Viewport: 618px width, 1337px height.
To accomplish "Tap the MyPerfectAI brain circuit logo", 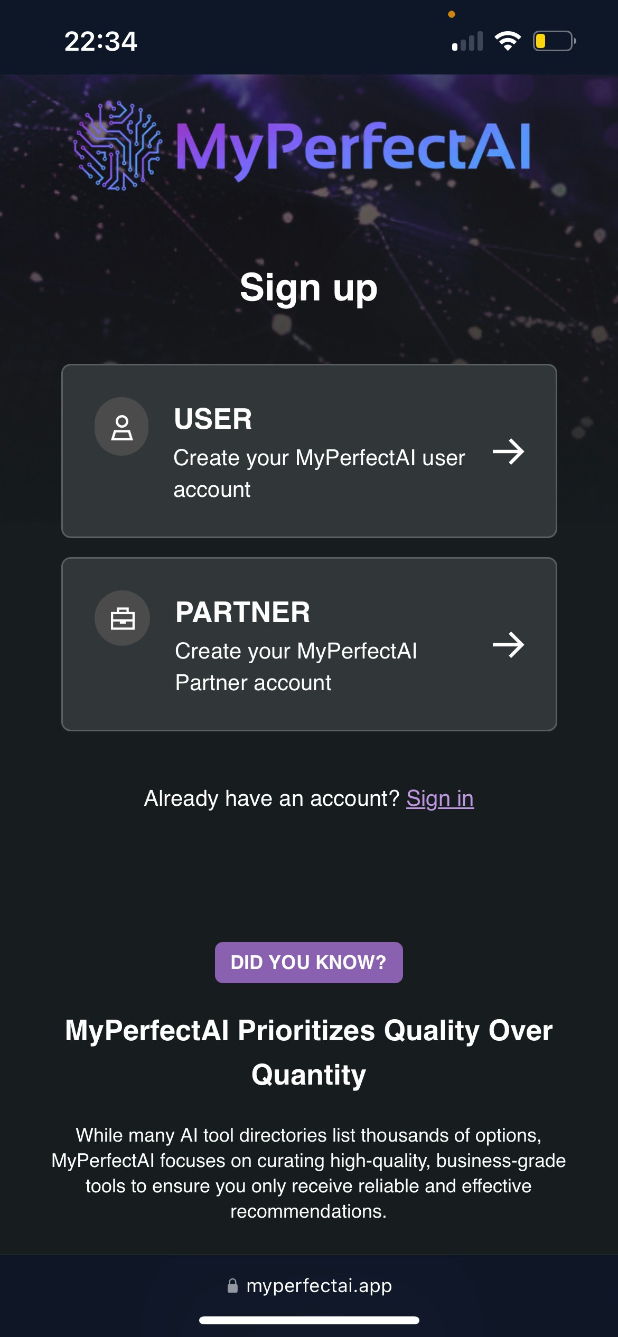I will 117,146.
